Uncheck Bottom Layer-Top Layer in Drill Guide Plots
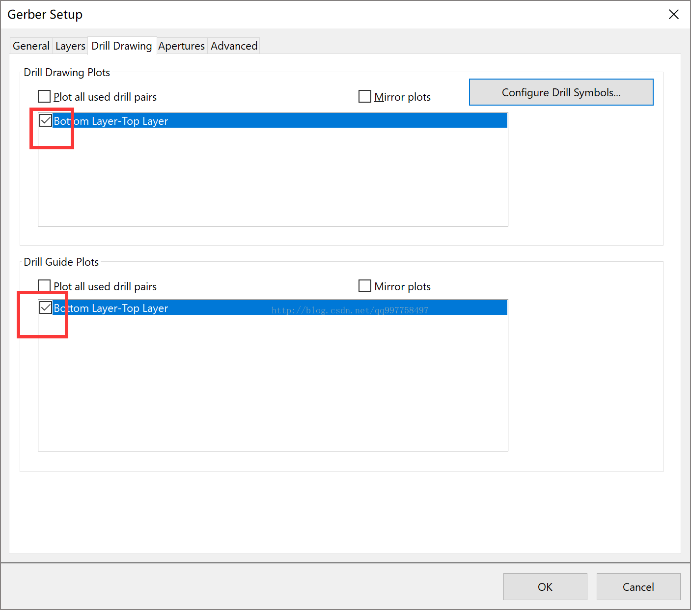This screenshot has width=691, height=610. point(46,307)
